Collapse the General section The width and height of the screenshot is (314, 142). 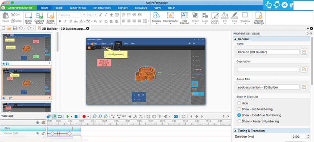click(x=235, y=39)
